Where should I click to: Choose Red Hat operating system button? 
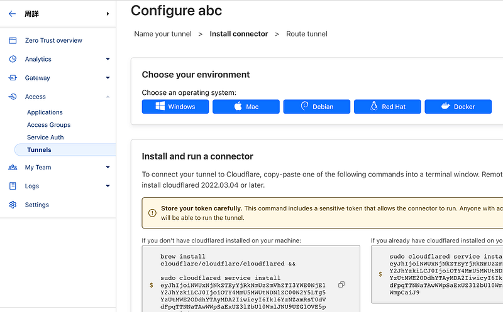click(387, 107)
